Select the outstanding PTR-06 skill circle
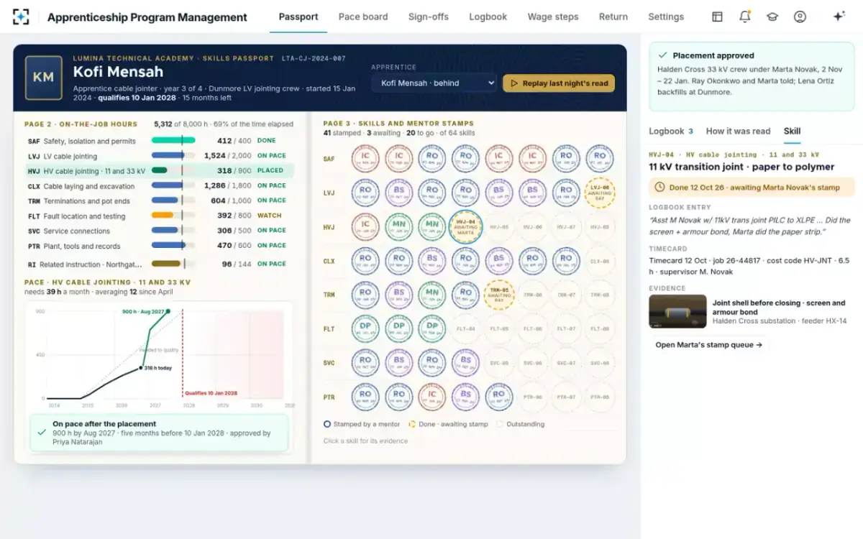 (532, 397)
